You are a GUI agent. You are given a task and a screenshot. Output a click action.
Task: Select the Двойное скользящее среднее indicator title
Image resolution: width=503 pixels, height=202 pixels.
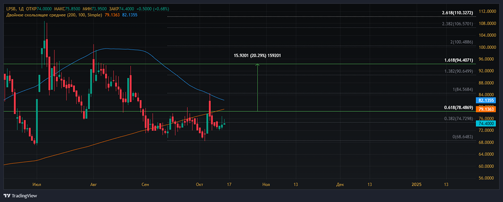click(x=54, y=15)
